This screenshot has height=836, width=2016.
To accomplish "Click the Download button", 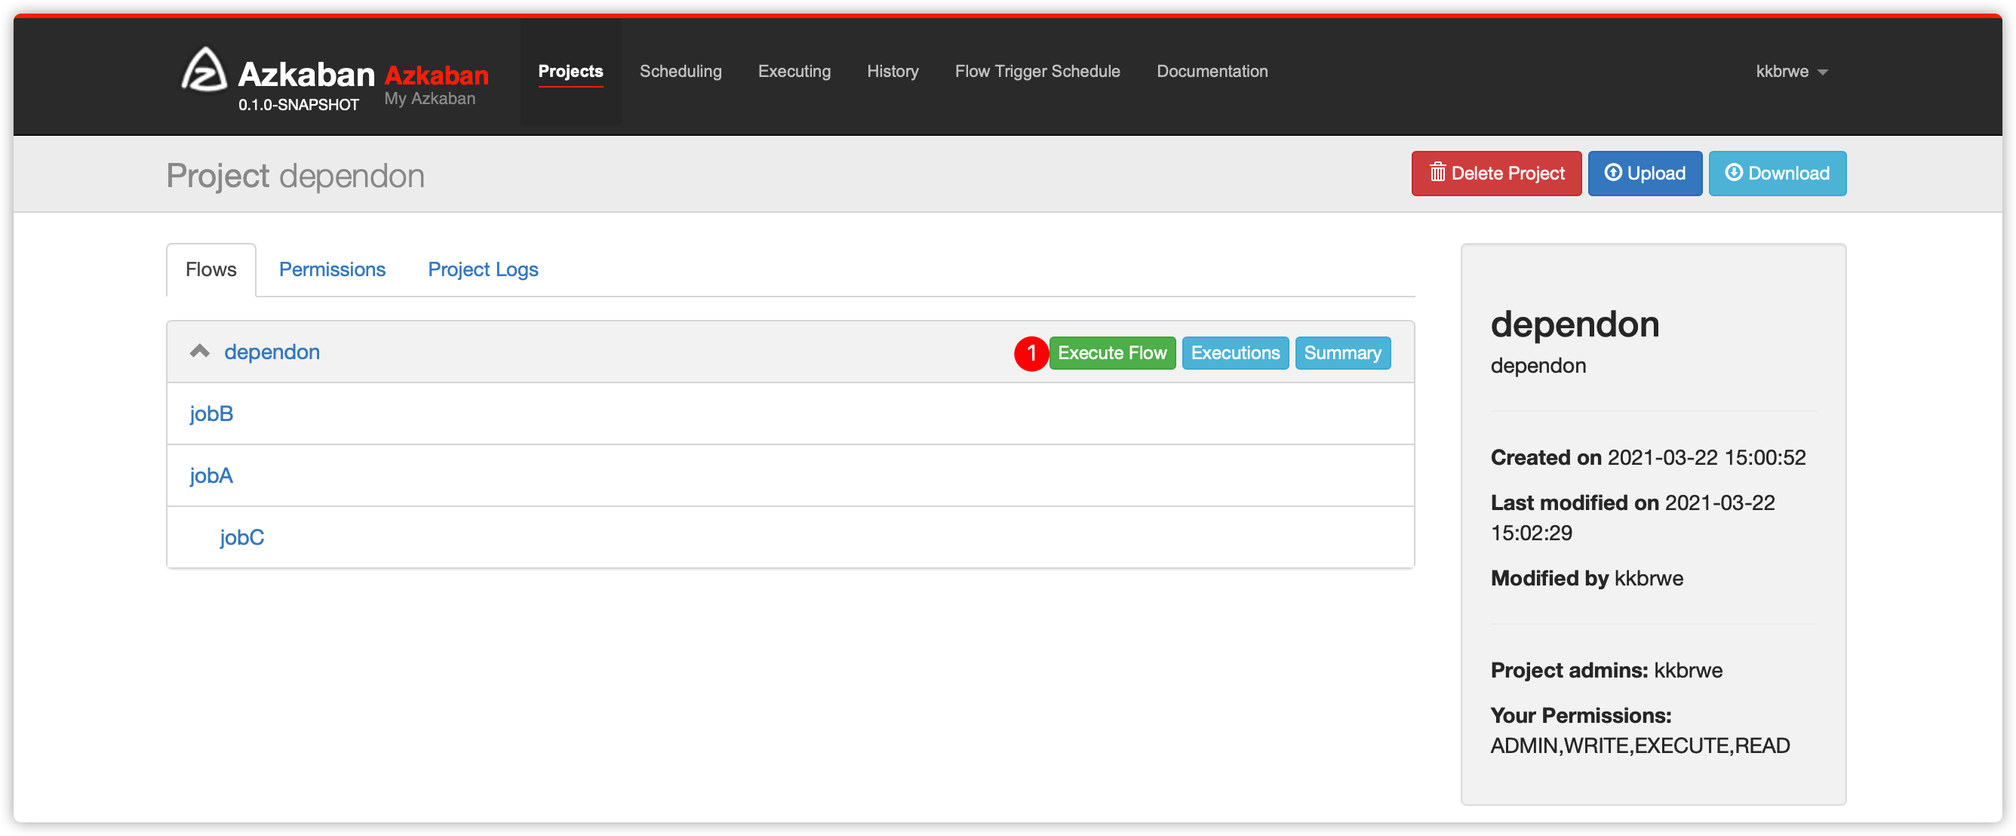I will pyautogui.click(x=1777, y=173).
